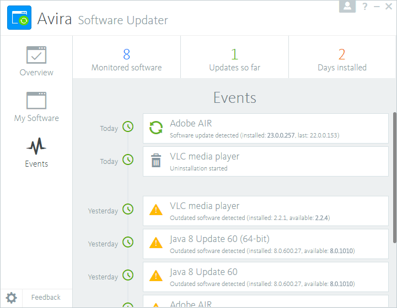Click the Java 8 Update 60 event title
Screen dimensions: 397x308
point(204,272)
